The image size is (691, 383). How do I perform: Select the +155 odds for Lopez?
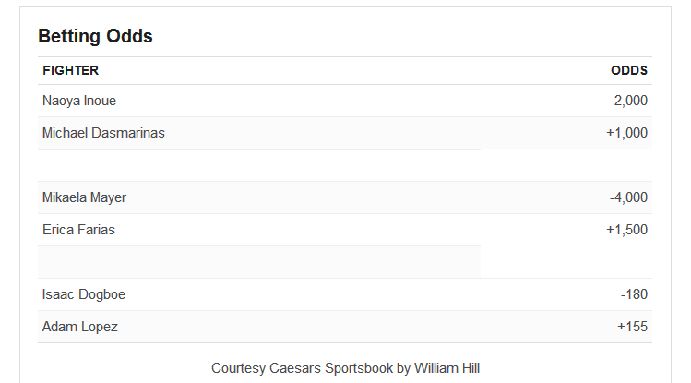632,327
